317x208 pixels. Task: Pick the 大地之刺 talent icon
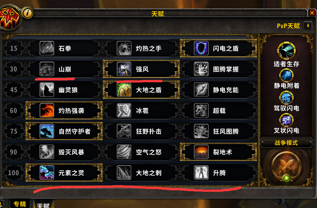tap(124, 173)
